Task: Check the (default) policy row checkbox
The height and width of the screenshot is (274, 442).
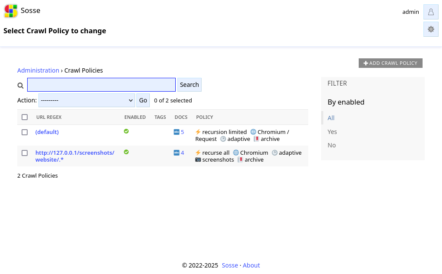Action: pyautogui.click(x=25, y=132)
